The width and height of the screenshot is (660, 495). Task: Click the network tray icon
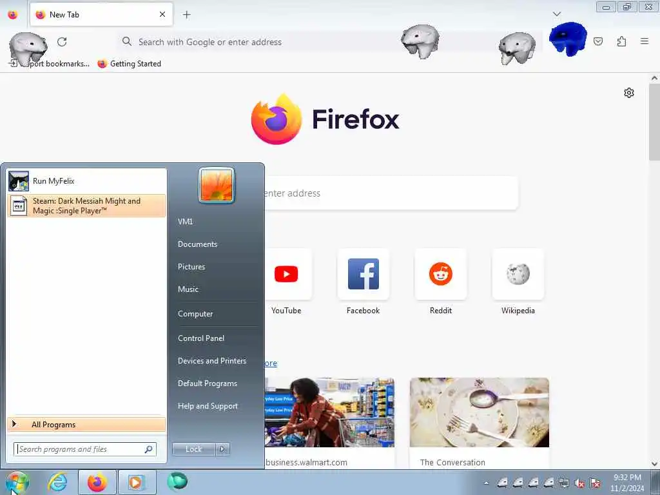(564, 483)
